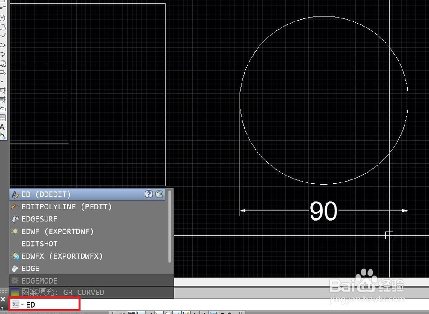Screen dimensions: 429x314
Task: Select the Ellipse draw tool
Action: tap(3, 45)
